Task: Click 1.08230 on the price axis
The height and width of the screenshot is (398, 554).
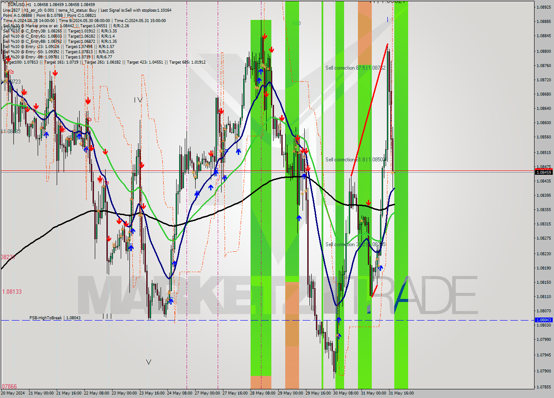Action: coord(544,254)
